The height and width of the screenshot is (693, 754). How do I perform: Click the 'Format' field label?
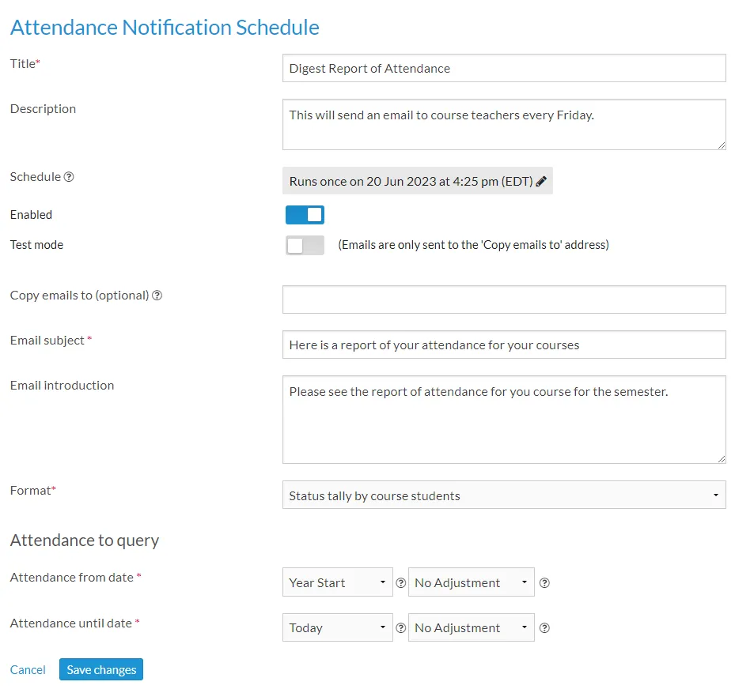point(30,491)
